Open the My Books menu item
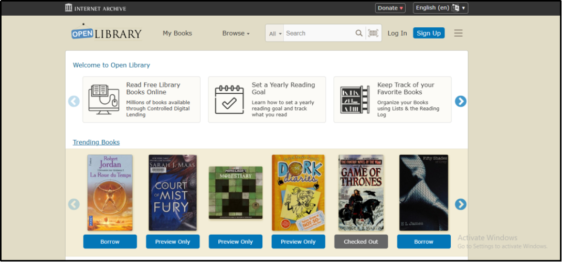 177,33
